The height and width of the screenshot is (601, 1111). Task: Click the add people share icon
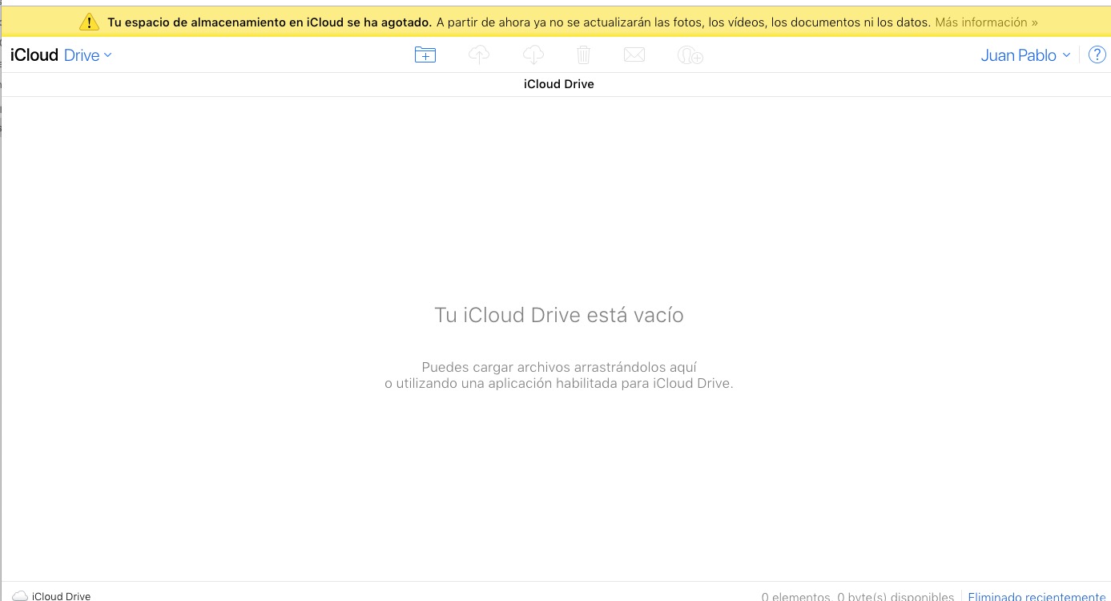click(x=690, y=54)
